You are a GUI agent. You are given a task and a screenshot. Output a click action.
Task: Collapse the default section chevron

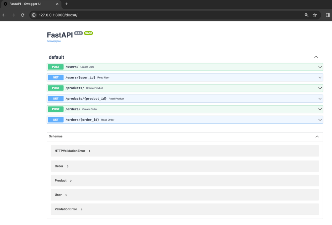point(316,57)
